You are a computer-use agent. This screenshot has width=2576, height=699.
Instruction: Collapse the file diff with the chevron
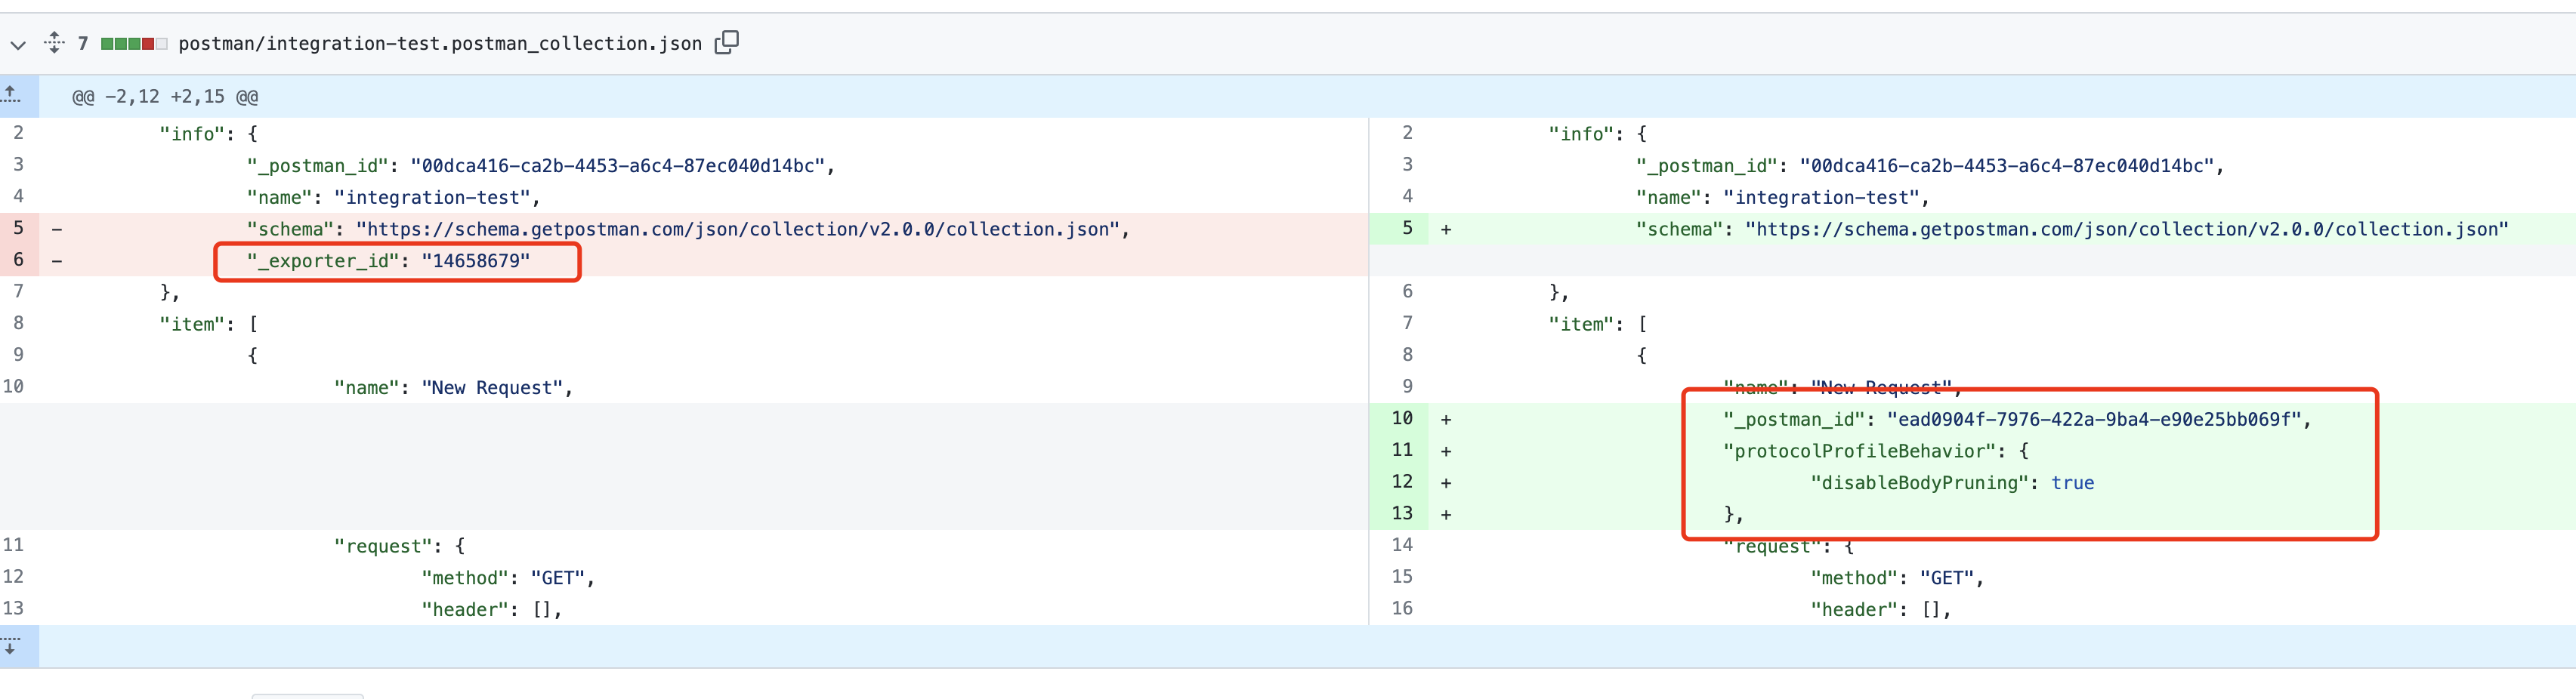pyautogui.click(x=17, y=45)
